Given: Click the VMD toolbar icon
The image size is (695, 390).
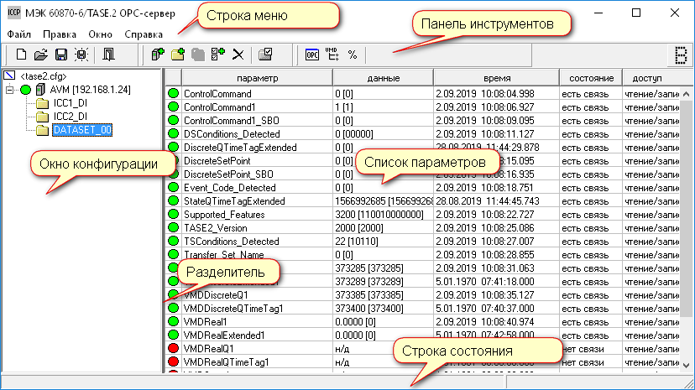Looking at the screenshot, I should 332,55.
